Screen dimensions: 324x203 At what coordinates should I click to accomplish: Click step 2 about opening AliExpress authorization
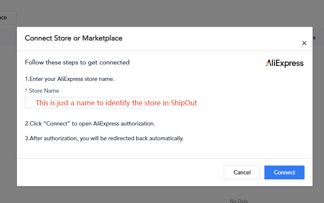(x=90, y=123)
